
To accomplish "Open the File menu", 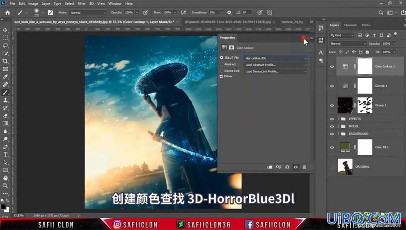I will tap(13, 4).
